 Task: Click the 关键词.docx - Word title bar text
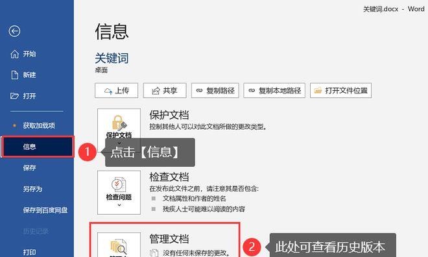pyautogui.click(x=394, y=9)
